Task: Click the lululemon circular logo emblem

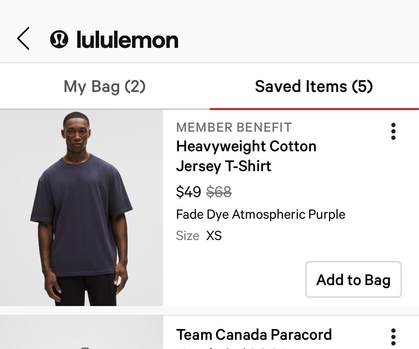Action: pyautogui.click(x=59, y=39)
